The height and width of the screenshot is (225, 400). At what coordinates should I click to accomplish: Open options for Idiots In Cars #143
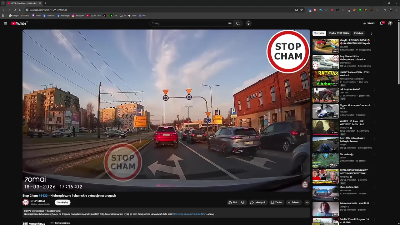point(374,187)
